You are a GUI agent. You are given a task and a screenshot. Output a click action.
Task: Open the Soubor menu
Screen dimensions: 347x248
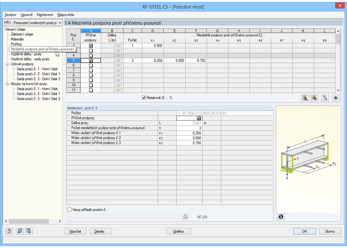(x=10, y=15)
